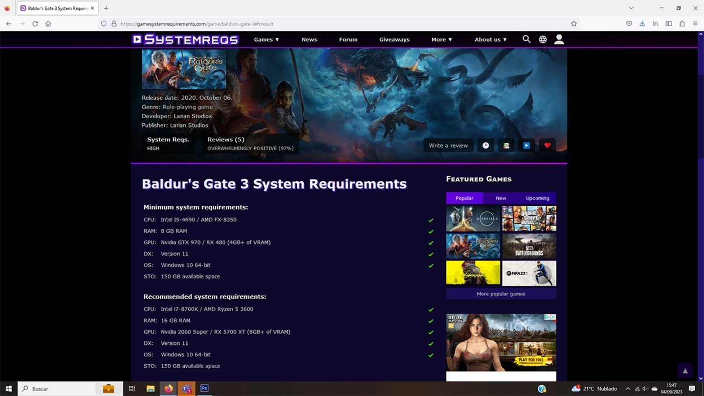Open the FIFA 23 thumbnail

pyautogui.click(x=529, y=273)
